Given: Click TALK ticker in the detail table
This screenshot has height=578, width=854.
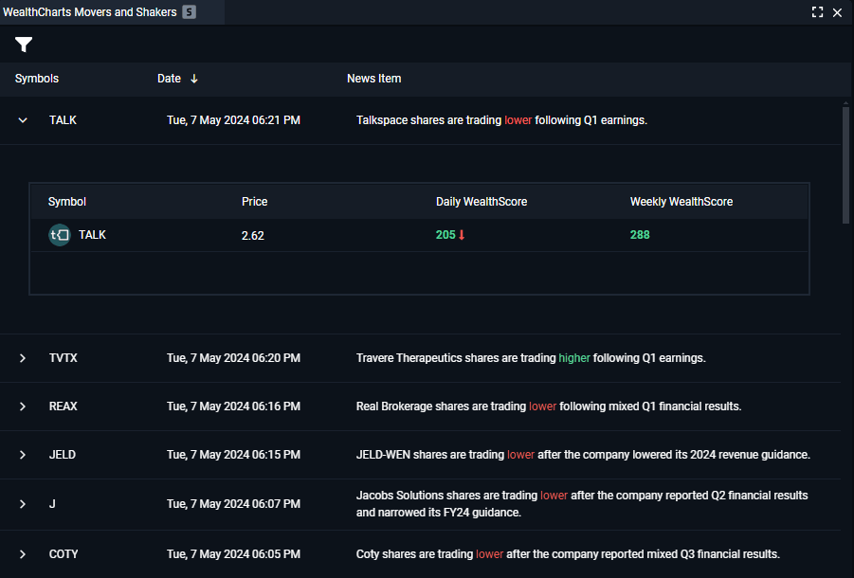Looking at the screenshot, I should click(x=92, y=235).
